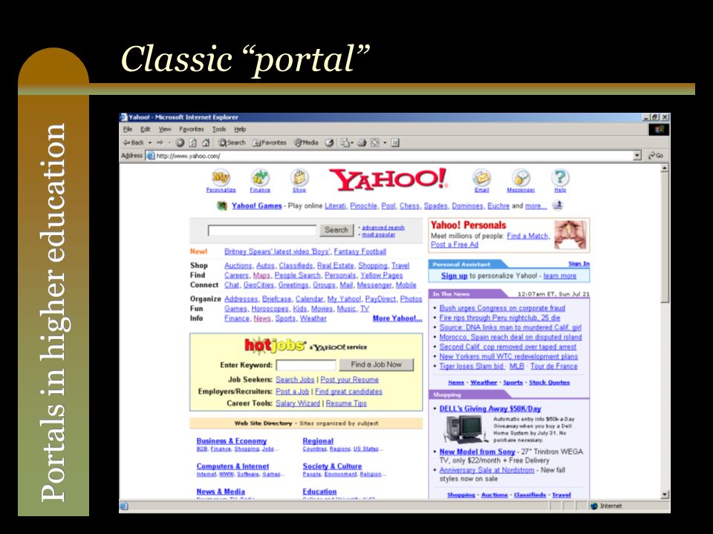
Task: Click the More Yahoo!... link
Action: tap(397, 318)
